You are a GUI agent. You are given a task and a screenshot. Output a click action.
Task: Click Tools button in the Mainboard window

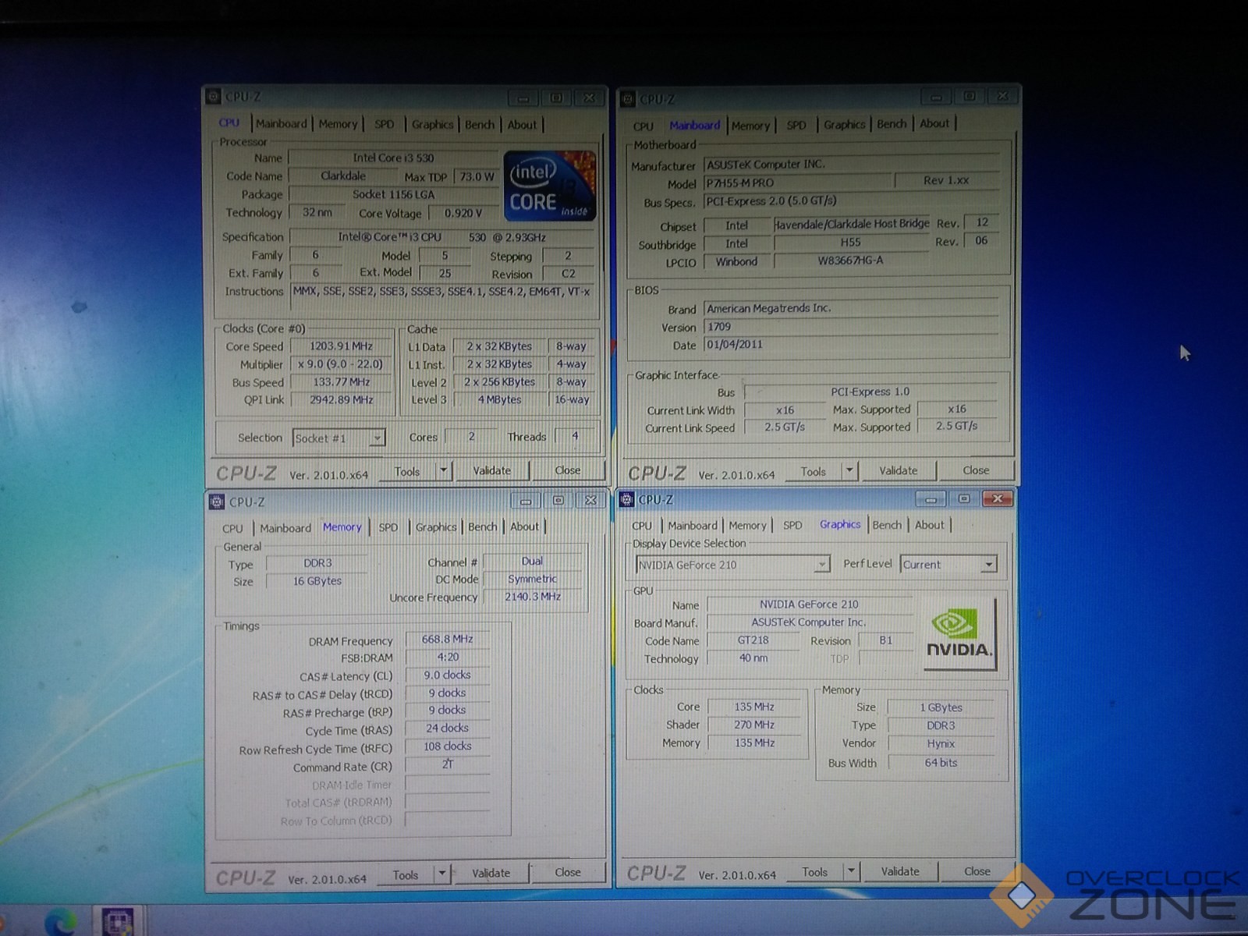click(x=813, y=471)
